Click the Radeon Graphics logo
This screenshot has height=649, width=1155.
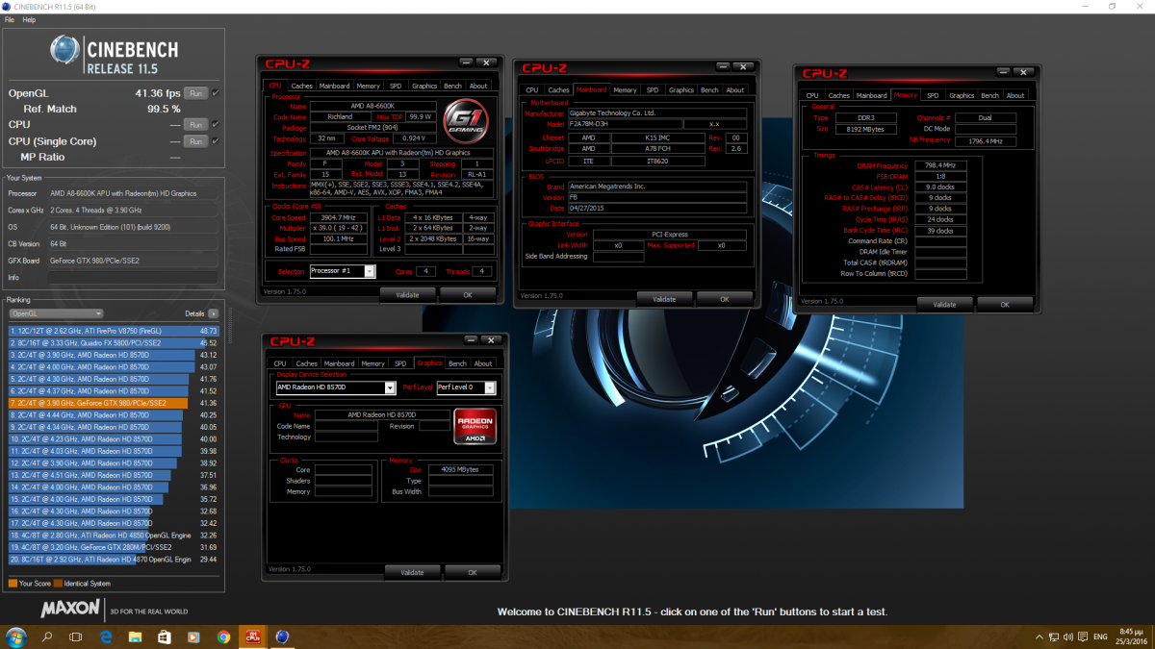tap(474, 426)
